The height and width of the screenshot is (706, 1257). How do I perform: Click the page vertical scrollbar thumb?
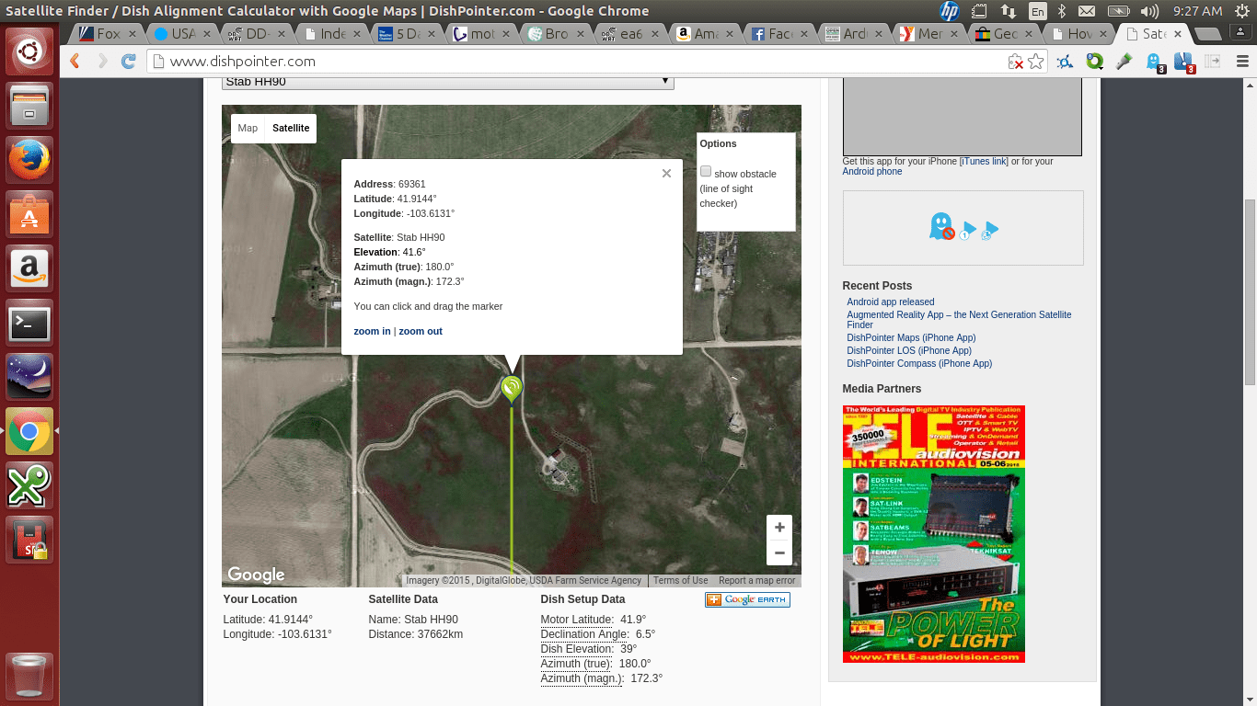1250,291
